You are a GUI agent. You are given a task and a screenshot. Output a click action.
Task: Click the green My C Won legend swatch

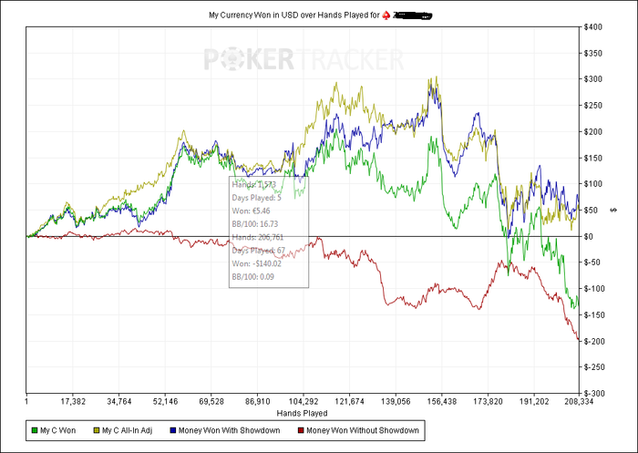click(x=35, y=430)
